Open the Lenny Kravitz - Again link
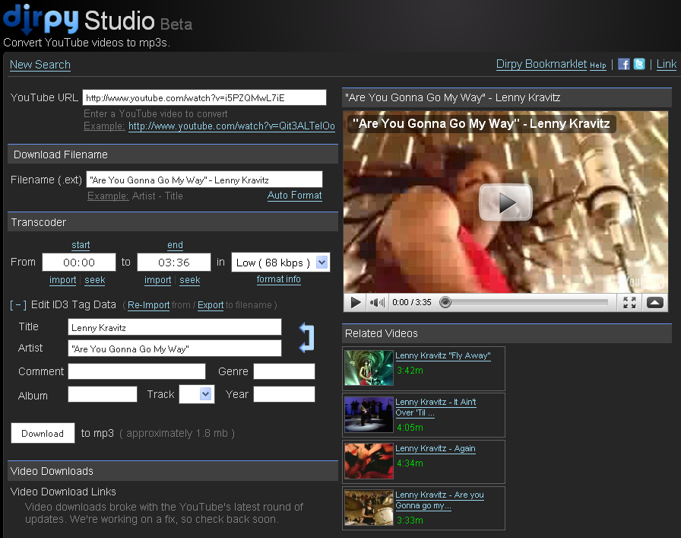681x538 pixels. click(436, 449)
